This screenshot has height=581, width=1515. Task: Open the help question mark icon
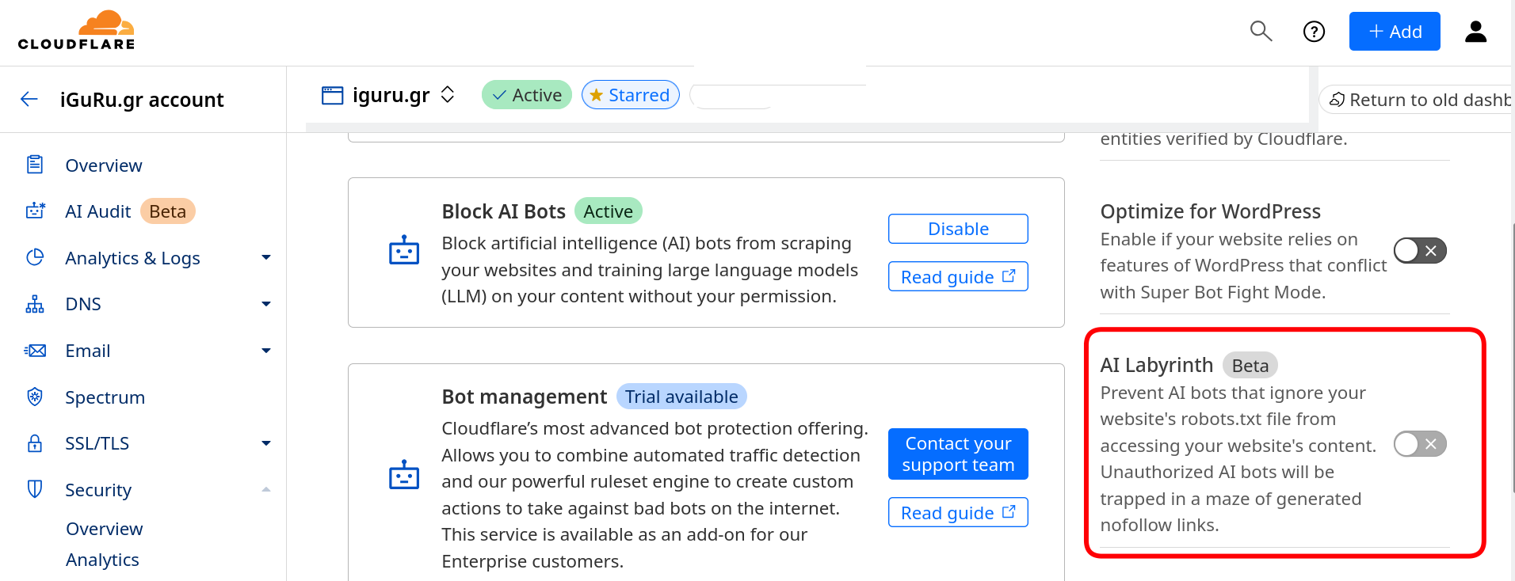coord(1314,32)
